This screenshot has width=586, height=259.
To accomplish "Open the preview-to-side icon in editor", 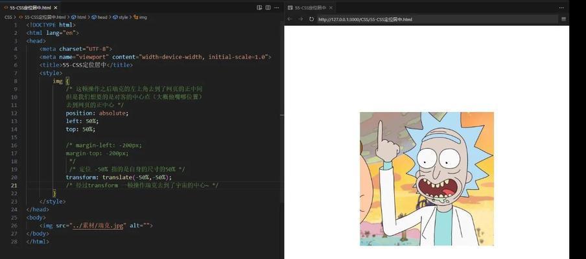I will pyautogui.click(x=259, y=8).
